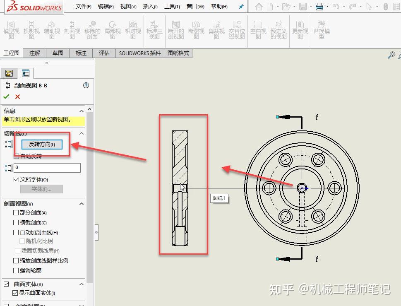Open the Insert (插入) menu
The image size is (401, 306).
[x=150, y=6]
